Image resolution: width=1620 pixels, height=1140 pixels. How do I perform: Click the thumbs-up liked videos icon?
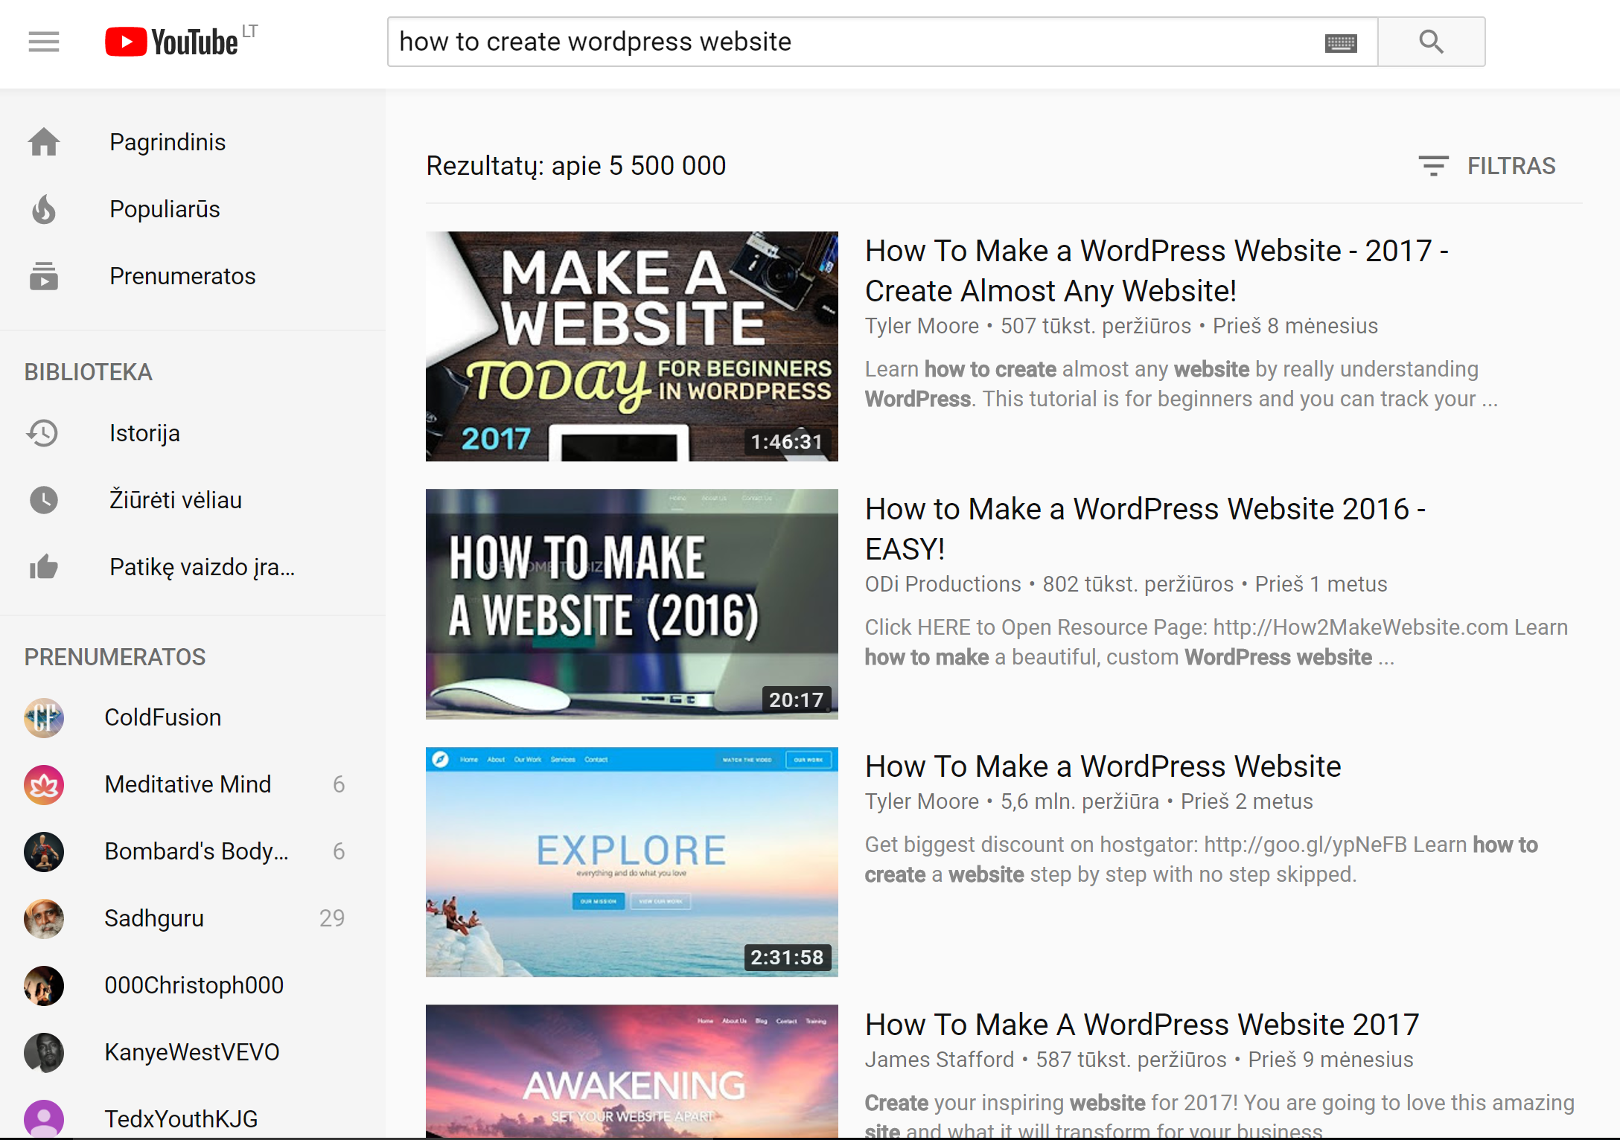tap(44, 567)
